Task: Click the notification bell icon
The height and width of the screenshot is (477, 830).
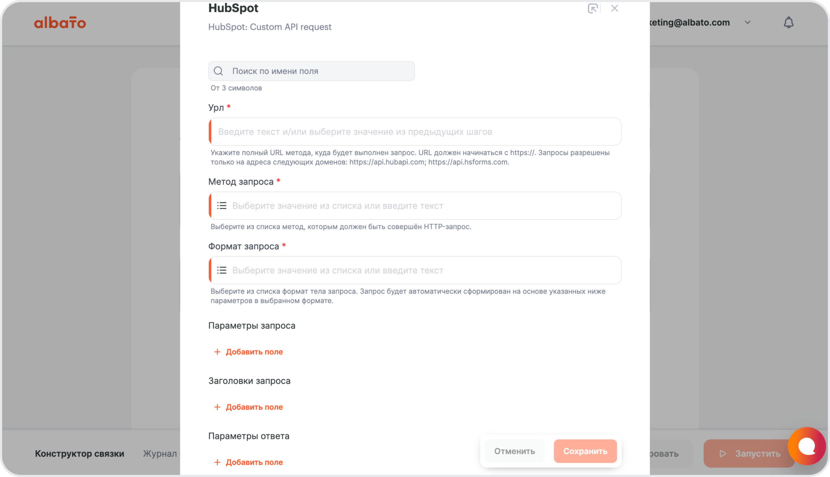Action: coord(788,23)
